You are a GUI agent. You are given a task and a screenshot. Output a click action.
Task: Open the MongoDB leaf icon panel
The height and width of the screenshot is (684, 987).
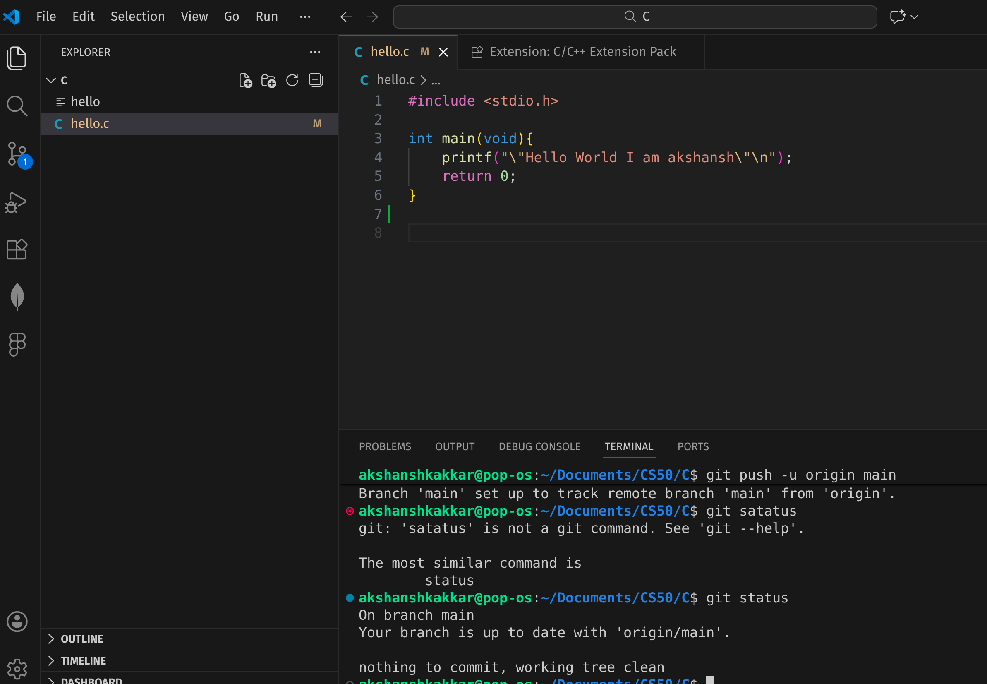tap(17, 297)
